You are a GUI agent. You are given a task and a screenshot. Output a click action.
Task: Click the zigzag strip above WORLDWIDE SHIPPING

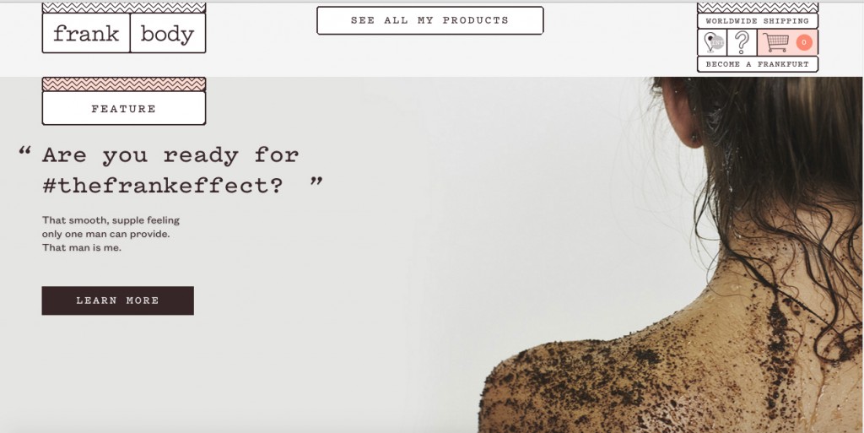[x=757, y=7]
